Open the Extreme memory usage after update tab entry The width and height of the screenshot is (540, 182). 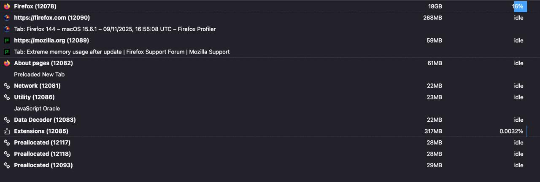pos(122,52)
